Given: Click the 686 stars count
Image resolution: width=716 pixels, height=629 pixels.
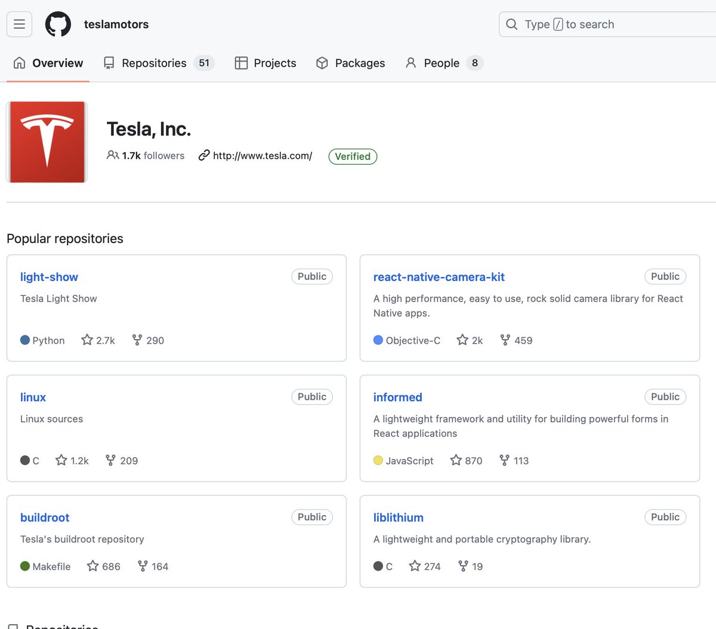Looking at the screenshot, I should [x=111, y=566].
